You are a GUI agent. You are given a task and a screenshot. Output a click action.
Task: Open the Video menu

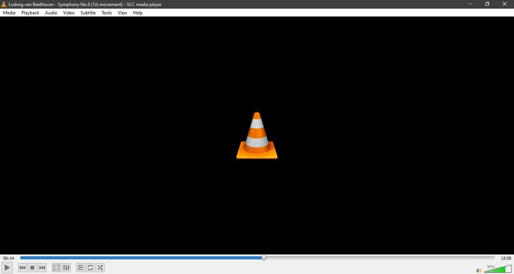[x=69, y=13]
